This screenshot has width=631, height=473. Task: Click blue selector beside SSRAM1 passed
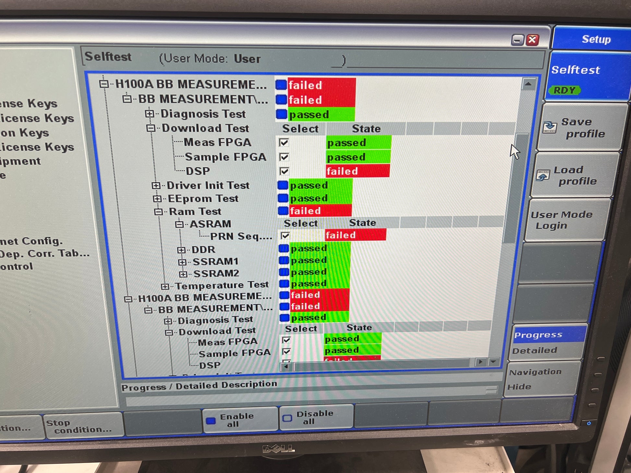click(284, 260)
